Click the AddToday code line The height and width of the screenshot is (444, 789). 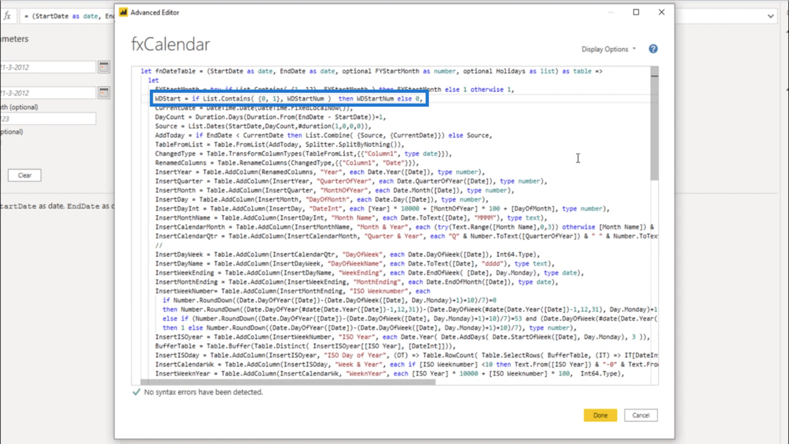tap(324, 135)
